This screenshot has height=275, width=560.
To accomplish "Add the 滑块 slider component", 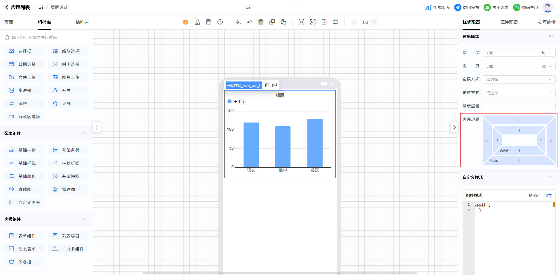I will pyautogui.click(x=24, y=104).
